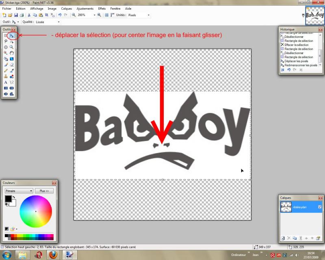The width and height of the screenshot is (325, 260).
Task: Open the Ajustements menu
Action: coord(85,9)
